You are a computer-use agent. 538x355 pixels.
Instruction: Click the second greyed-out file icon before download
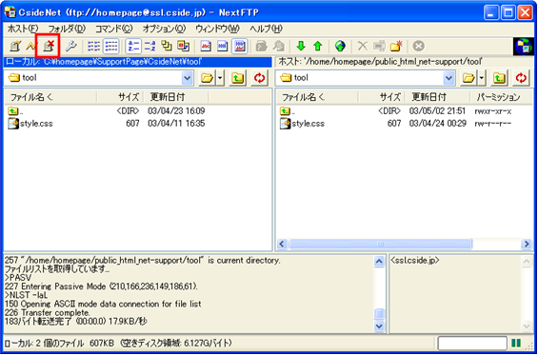tap(278, 46)
